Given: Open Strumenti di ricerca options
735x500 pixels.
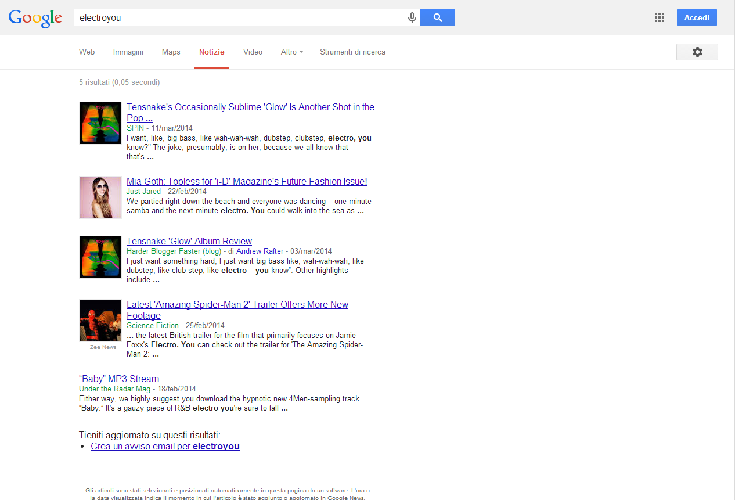Looking at the screenshot, I should point(352,52).
